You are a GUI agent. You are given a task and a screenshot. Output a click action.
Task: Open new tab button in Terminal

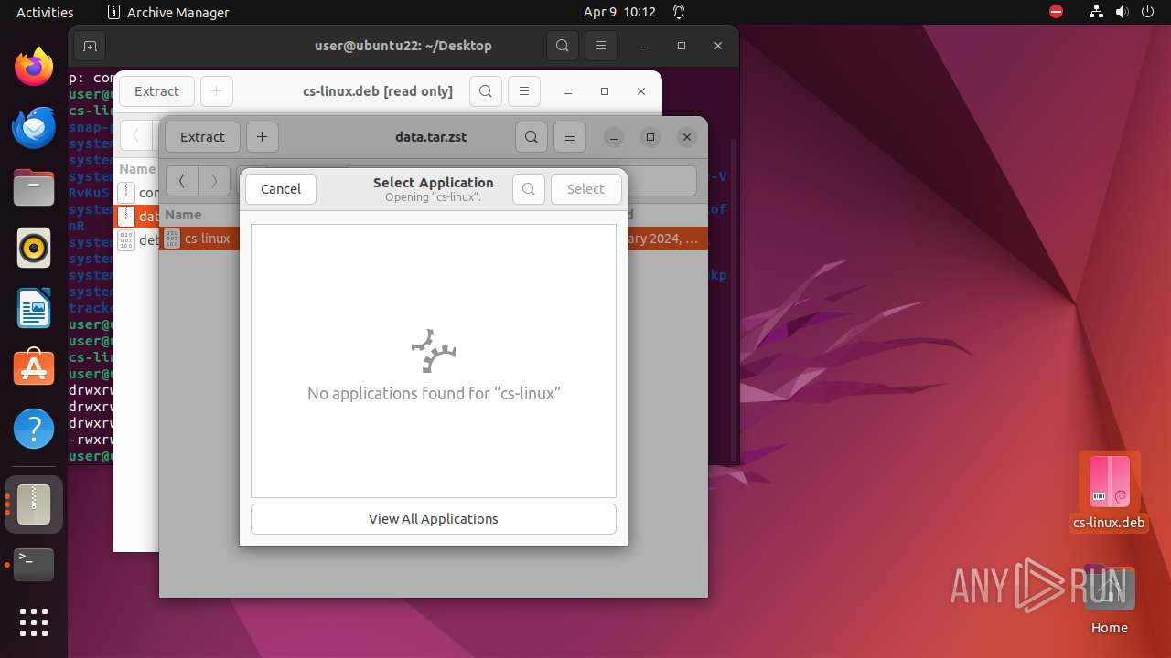90,46
